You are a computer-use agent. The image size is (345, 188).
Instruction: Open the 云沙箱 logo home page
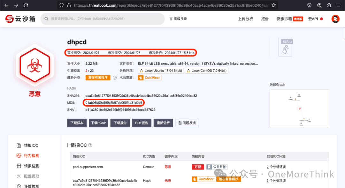click(20, 19)
